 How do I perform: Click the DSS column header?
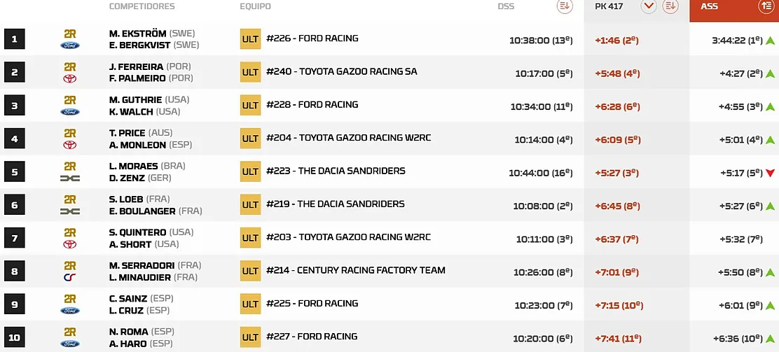click(x=506, y=6)
